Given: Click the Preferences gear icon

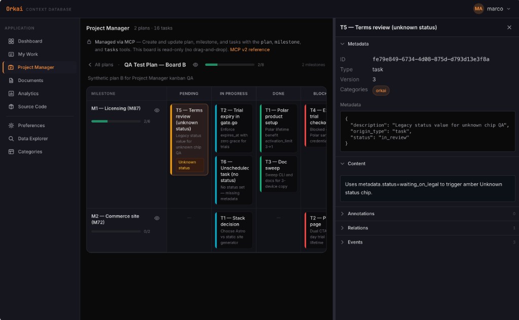Looking at the screenshot, I should click(11, 125).
